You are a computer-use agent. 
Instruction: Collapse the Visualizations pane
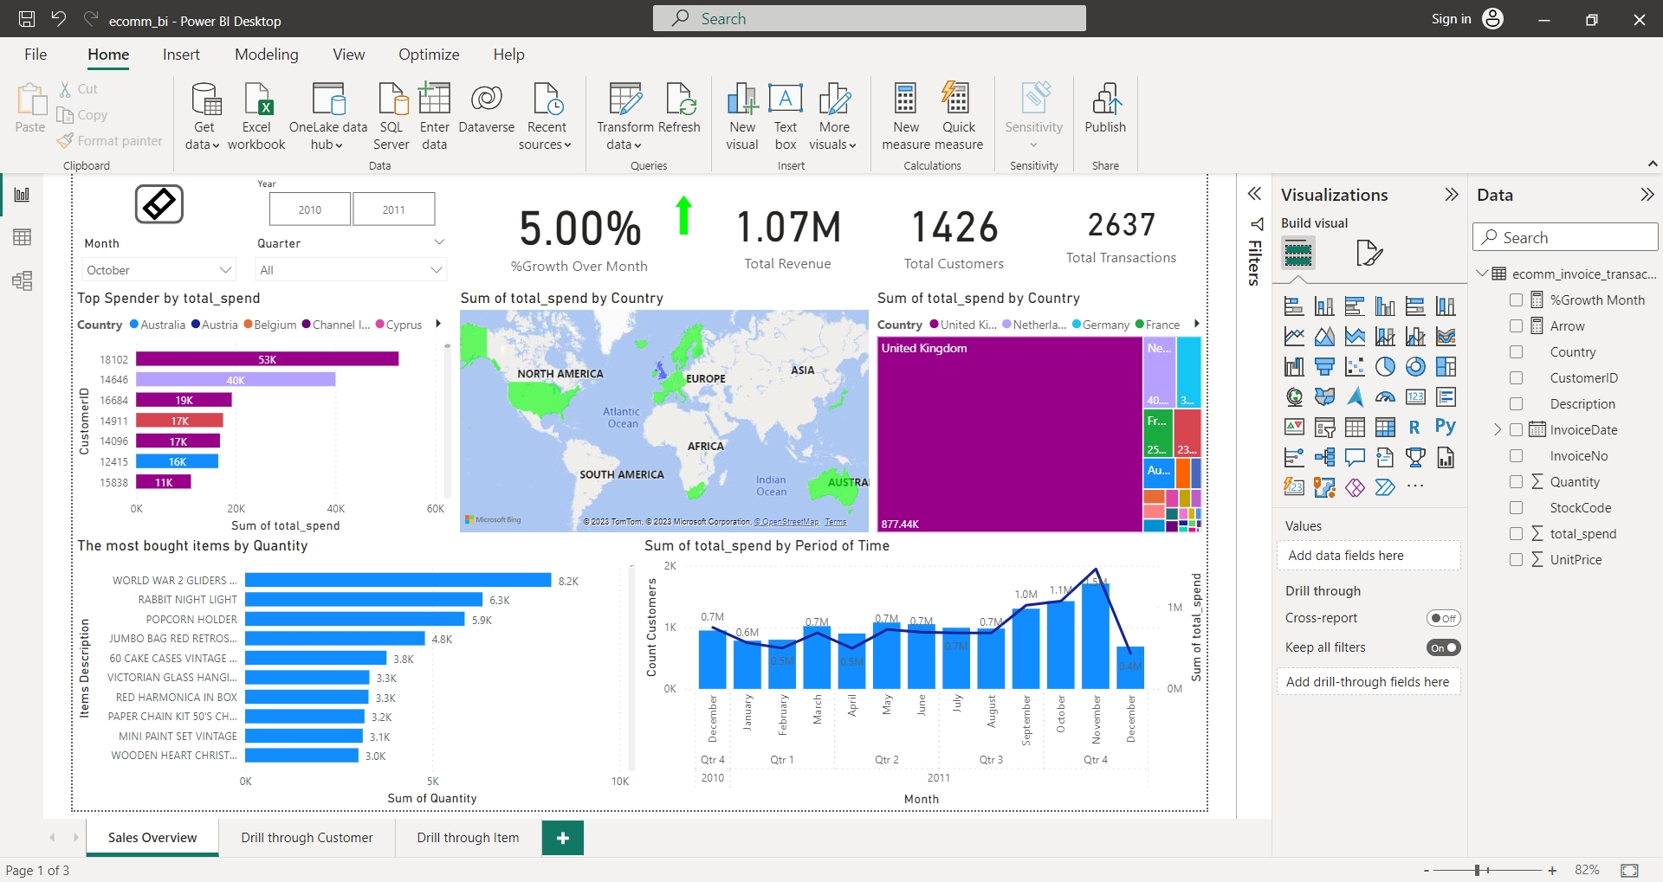tap(1452, 195)
